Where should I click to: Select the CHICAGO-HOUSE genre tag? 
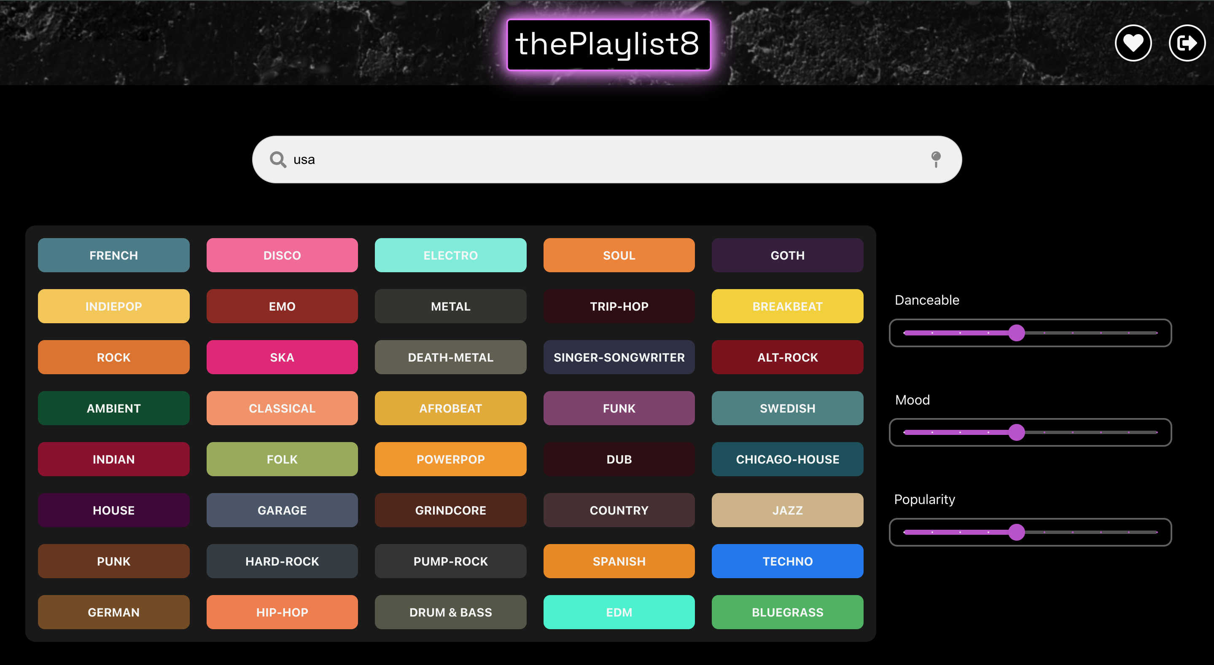pos(787,459)
